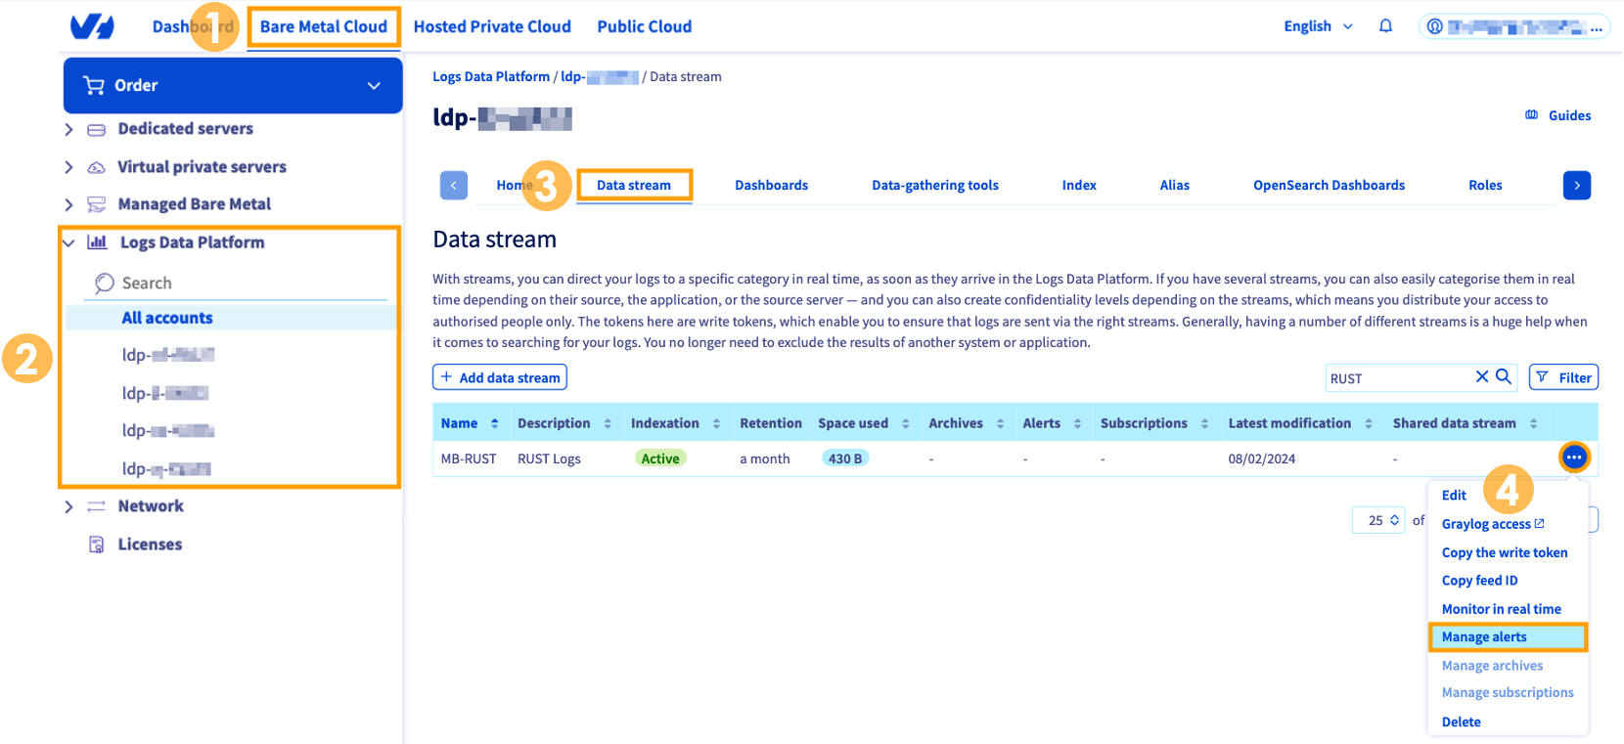The image size is (1624, 744).
Task: Open Public Cloud tab
Action: coord(645,26)
